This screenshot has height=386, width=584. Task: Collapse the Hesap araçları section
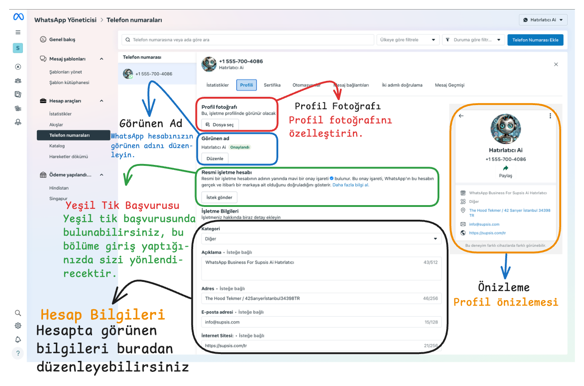102,101
